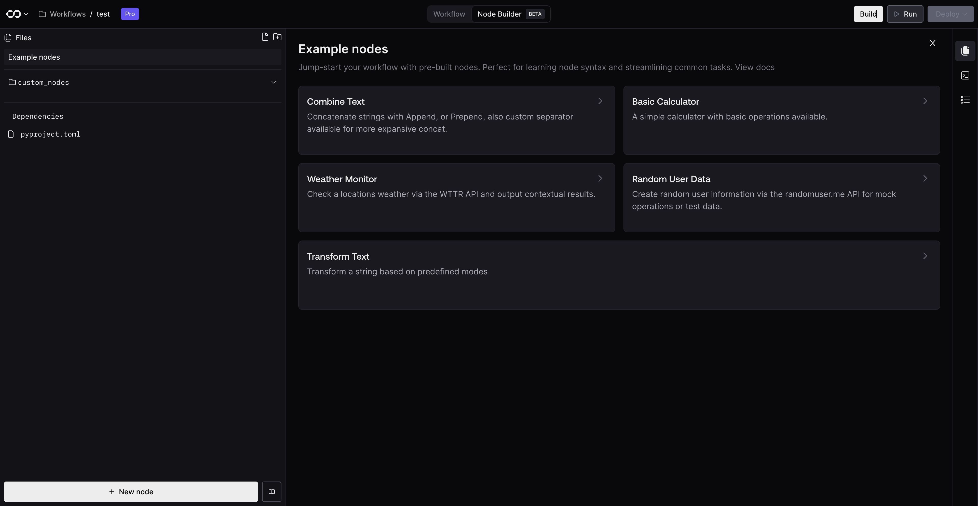Switch to the Workflow tab
978x506 pixels.
coord(449,14)
